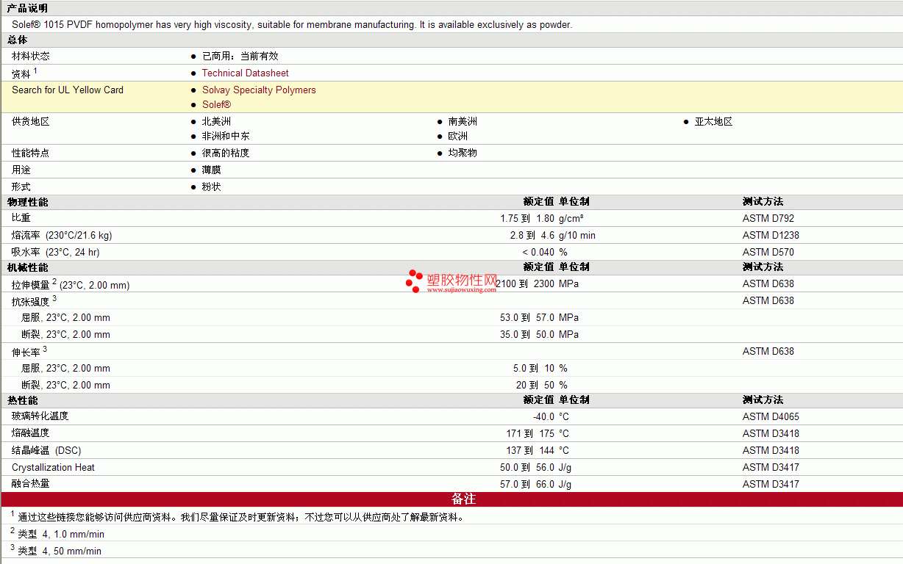Click the ASTM D4065 test method
Screen dimensions: 903x564
pyautogui.click(x=771, y=417)
